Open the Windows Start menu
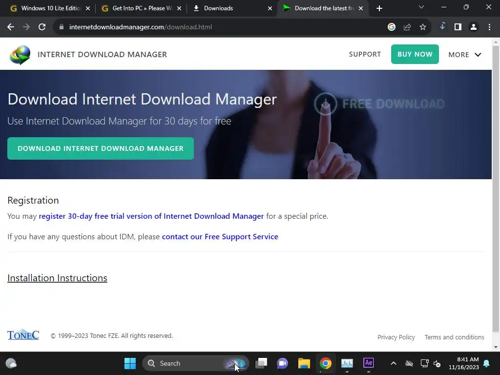This screenshot has width=500, height=375. point(130,363)
